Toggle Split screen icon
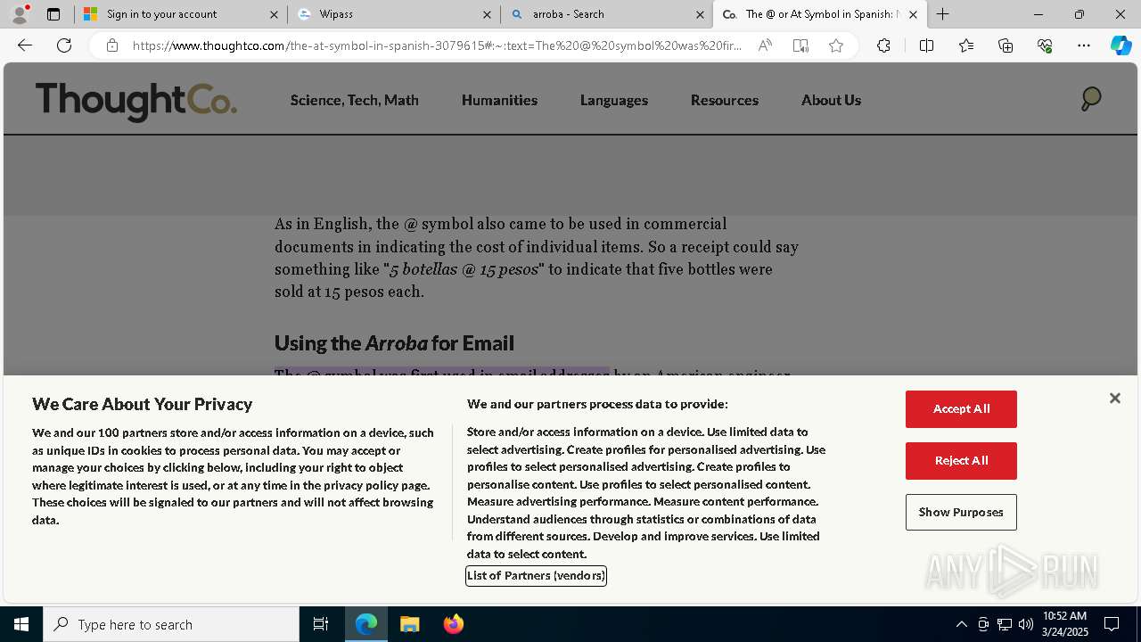Viewport: 1141px width, 642px height. [926, 45]
